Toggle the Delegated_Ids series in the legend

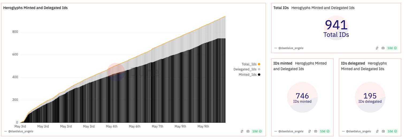coord(247,69)
